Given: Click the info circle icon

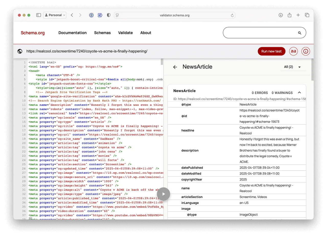Looking at the screenshot, I should 306,51.
